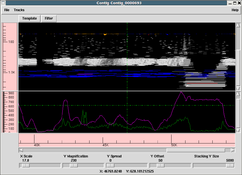This screenshot has height=175, width=242.
Task: Open window menu button in title bar
Action: [x=3, y=3]
